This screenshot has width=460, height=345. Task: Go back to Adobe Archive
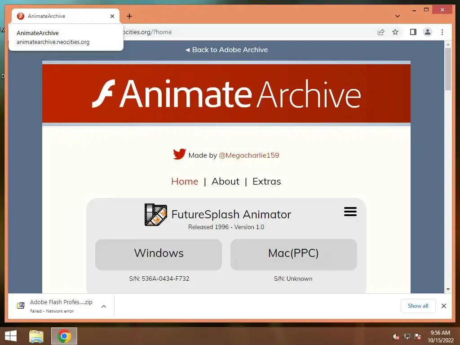point(226,49)
